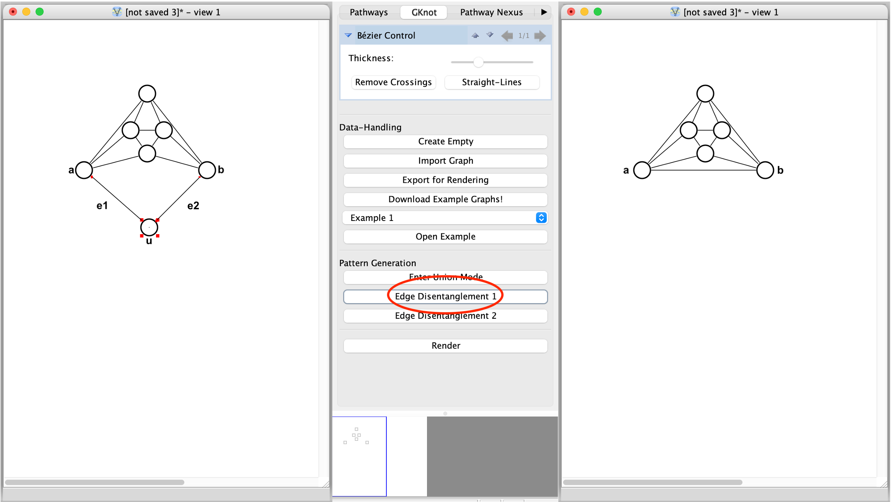Image resolution: width=891 pixels, height=502 pixels.
Task: Click the Render button
Action: coord(445,346)
